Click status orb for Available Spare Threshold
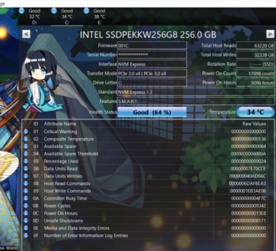Screen dimensions: 276x251 (26, 154)
